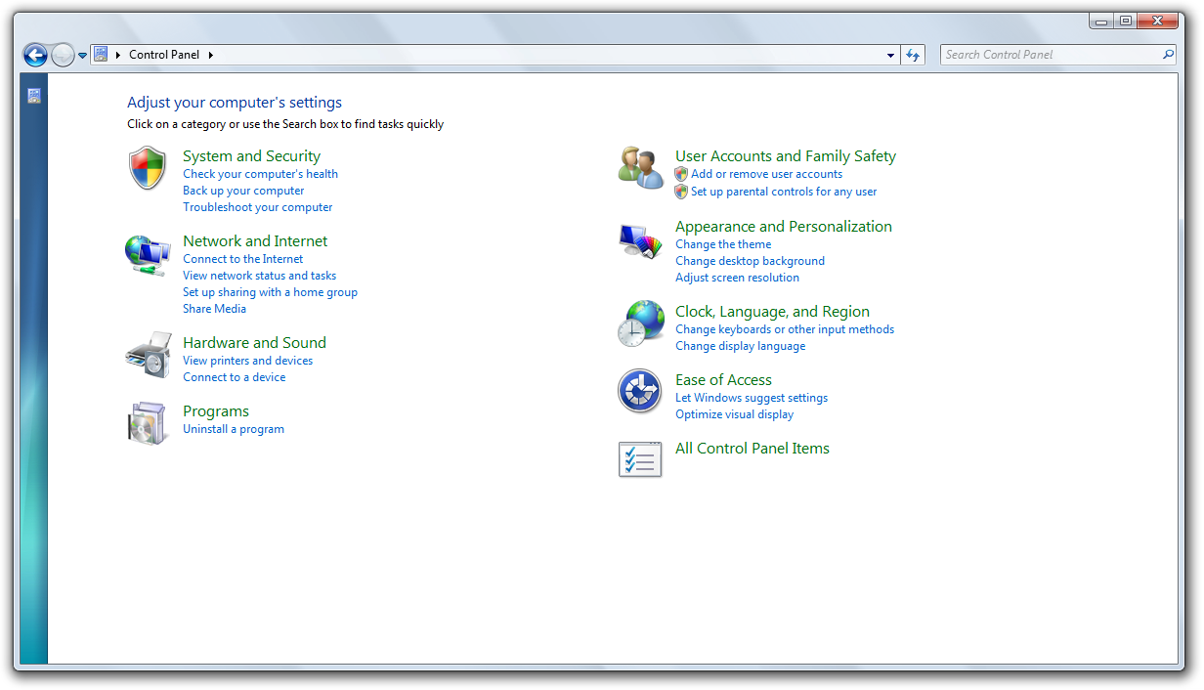Open Change desktop background
This screenshot has width=1204, height=690.
[750, 261]
